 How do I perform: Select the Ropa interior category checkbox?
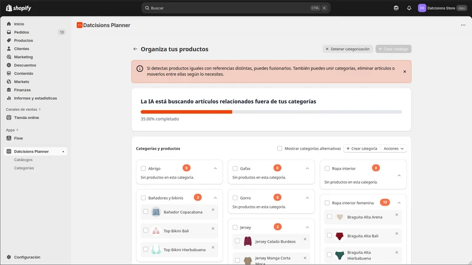click(327, 168)
